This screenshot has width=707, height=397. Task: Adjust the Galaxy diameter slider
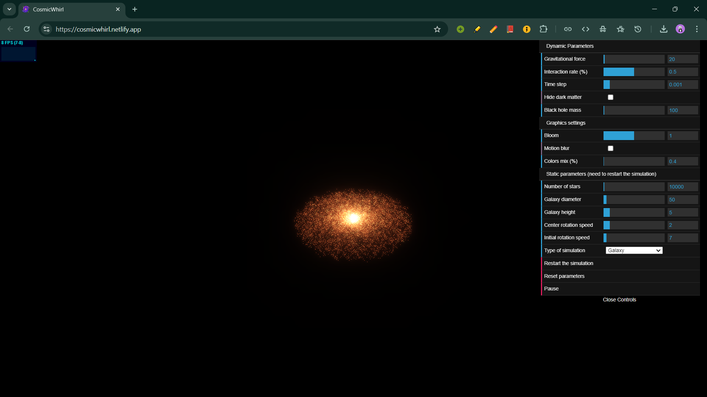click(634, 200)
